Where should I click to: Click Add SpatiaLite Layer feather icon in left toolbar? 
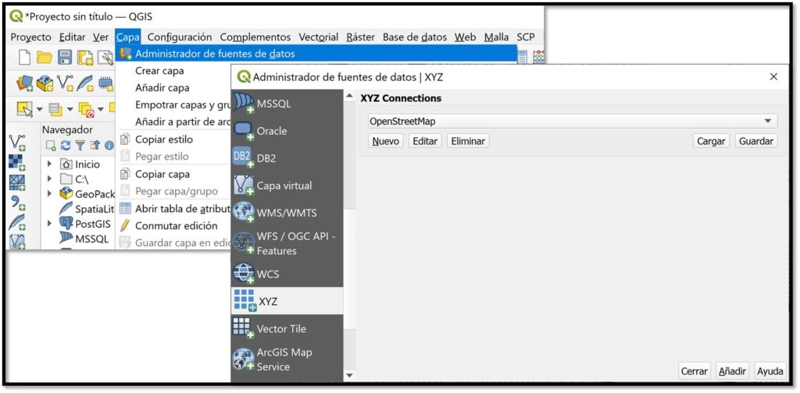pos(18,222)
